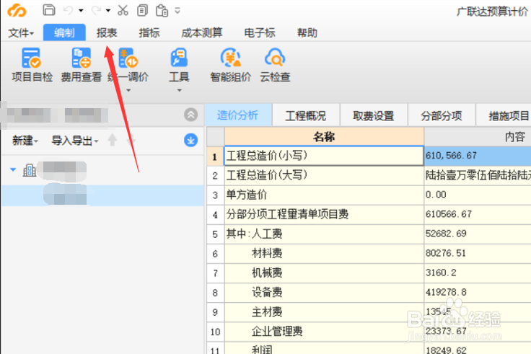Screen dimensions: 531x354
Task: Select the building project icon in tree
Action: (30, 170)
